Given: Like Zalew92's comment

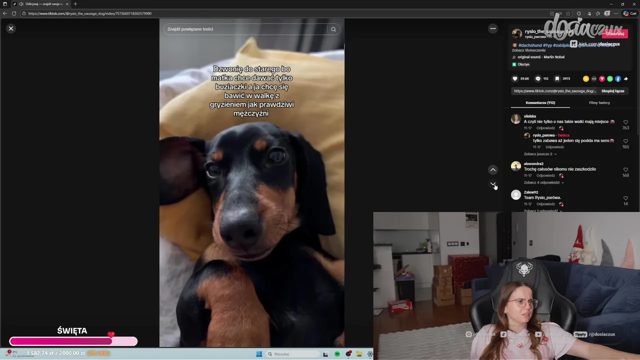Looking at the screenshot, I should coord(625,198).
